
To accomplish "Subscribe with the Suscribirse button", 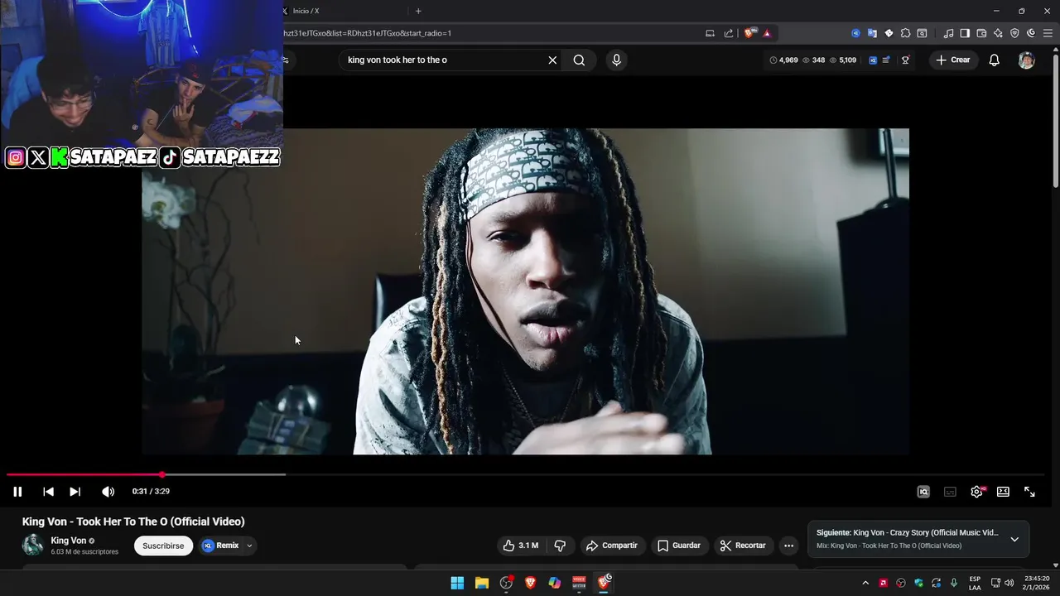I will (163, 546).
